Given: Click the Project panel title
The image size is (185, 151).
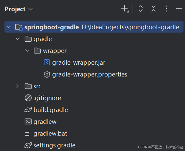Looking at the screenshot, I should point(15,9).
